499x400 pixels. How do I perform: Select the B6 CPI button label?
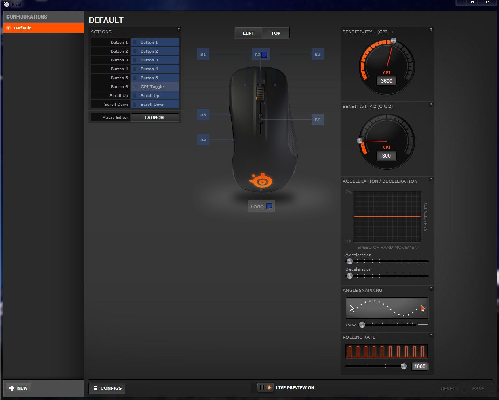pos(318,120)
